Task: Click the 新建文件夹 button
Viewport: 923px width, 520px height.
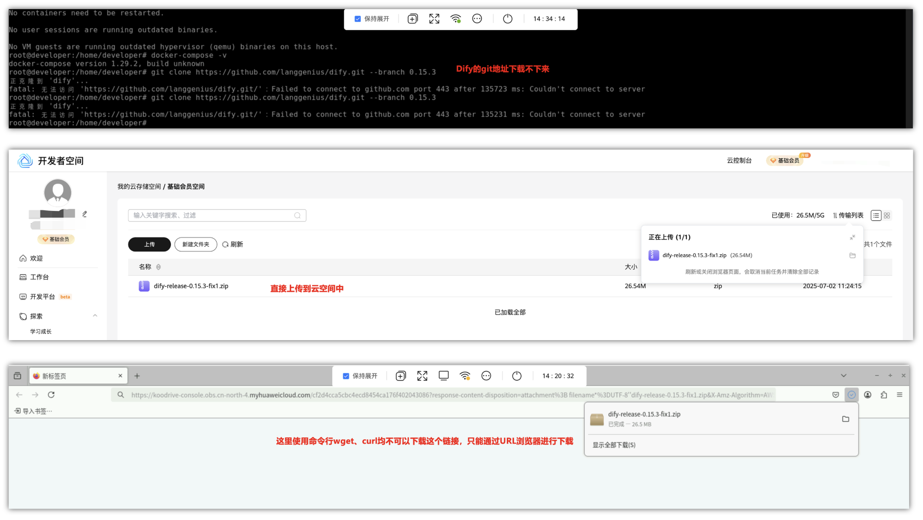Action: [196, 244]
